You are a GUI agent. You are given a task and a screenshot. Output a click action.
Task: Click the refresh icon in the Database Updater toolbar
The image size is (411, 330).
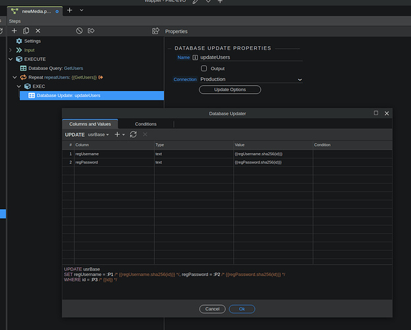[133, 135]
